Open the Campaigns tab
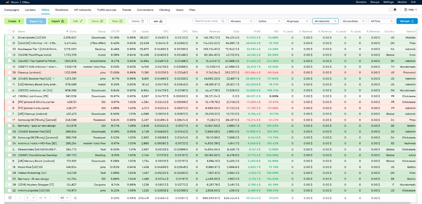The image size is (422, 204). (x=12, y=10)
